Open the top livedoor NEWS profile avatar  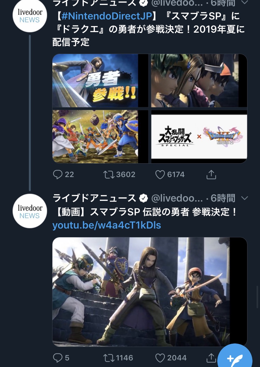click(x=30, y=15)
